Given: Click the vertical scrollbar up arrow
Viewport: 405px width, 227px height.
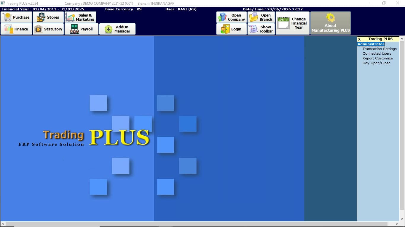Looking at the screenshot, I should (402, 39).
